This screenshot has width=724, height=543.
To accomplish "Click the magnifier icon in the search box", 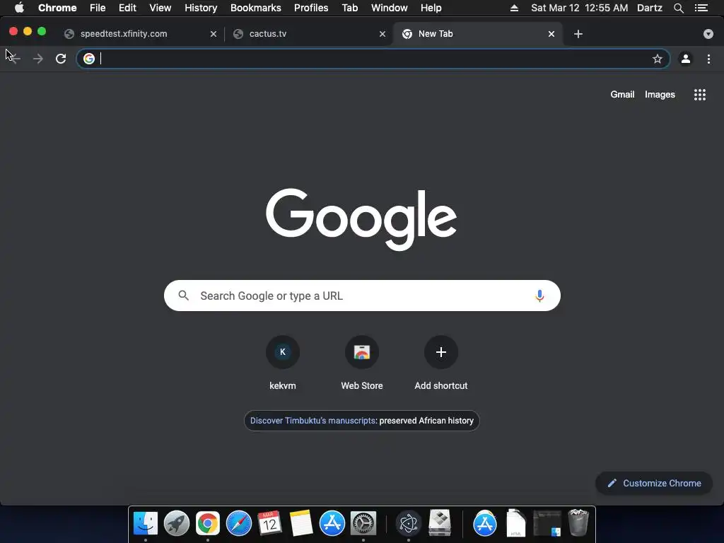I will [183, 296].
